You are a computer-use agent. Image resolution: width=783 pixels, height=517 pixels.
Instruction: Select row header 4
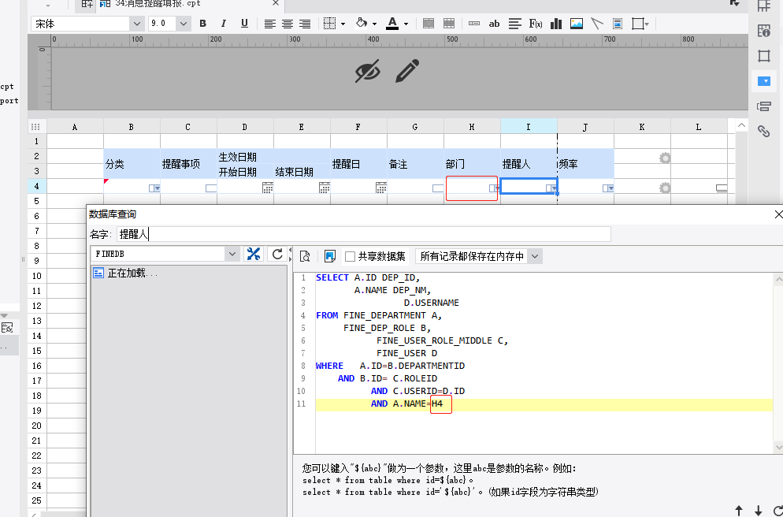click(x=36, y=186)
